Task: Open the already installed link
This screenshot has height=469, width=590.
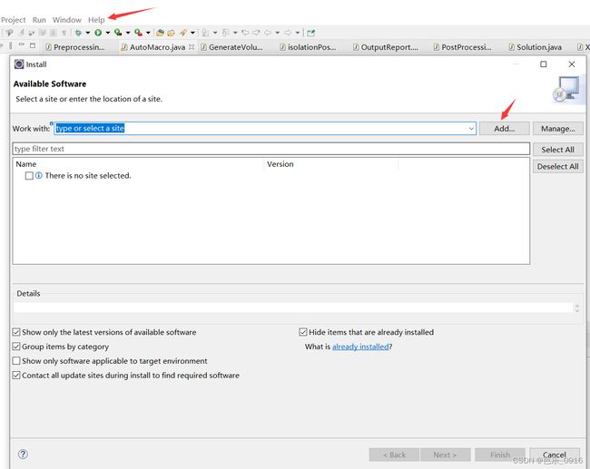Action: (360, 347)
